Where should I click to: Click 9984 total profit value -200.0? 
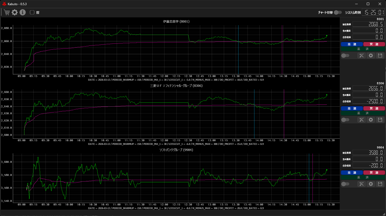369,165
